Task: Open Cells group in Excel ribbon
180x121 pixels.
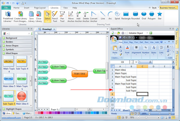Action: coord(161,50)
